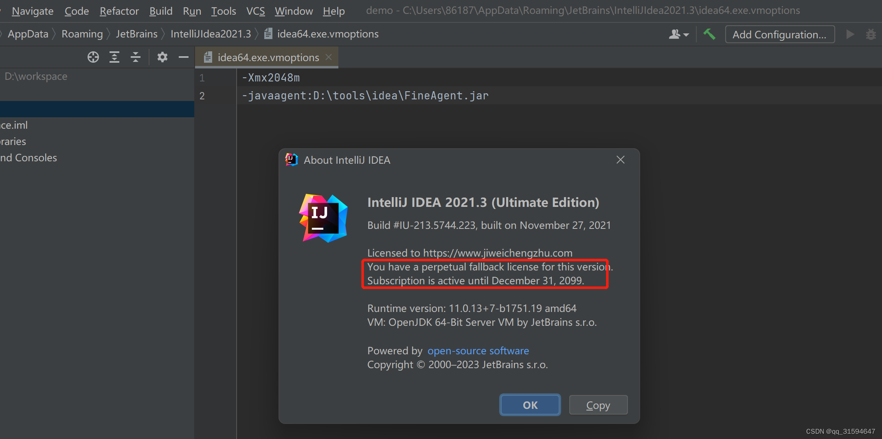Screen dimensions: 882x439
Task: Click the Collapse All icon in project panel
Action: tap(136, 57)
